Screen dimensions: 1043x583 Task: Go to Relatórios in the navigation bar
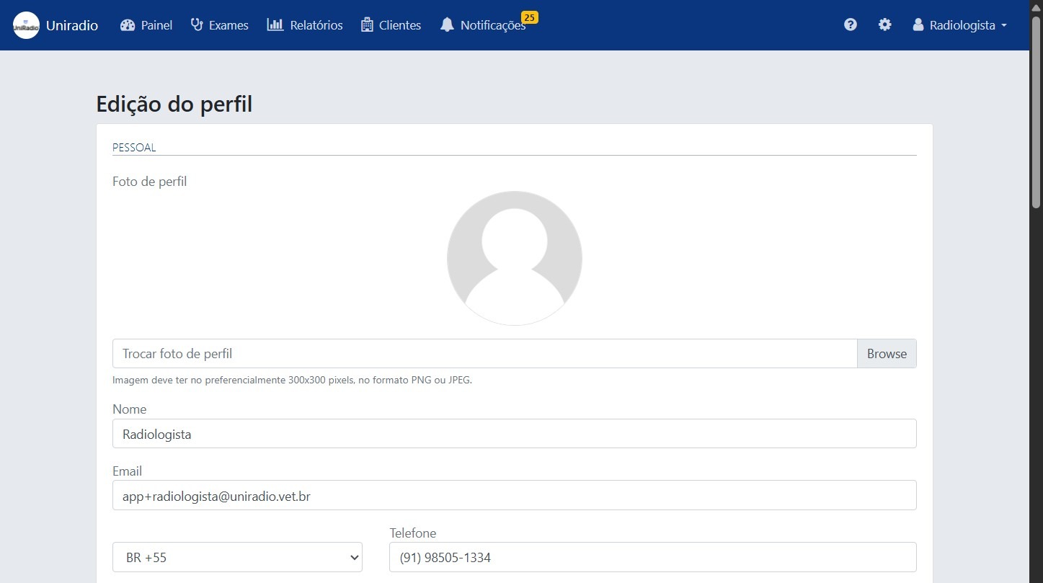click(x=316, y=25)
